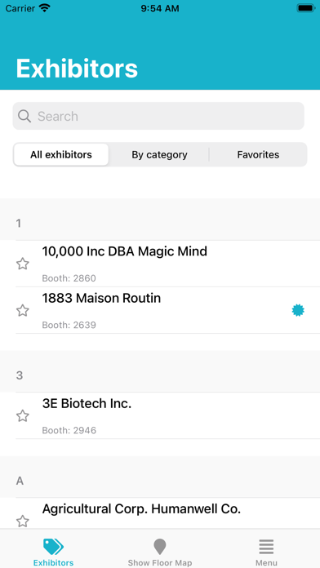Tap the section header labeled A
Viewport: 320px width, 568px height.
[160, 477]
